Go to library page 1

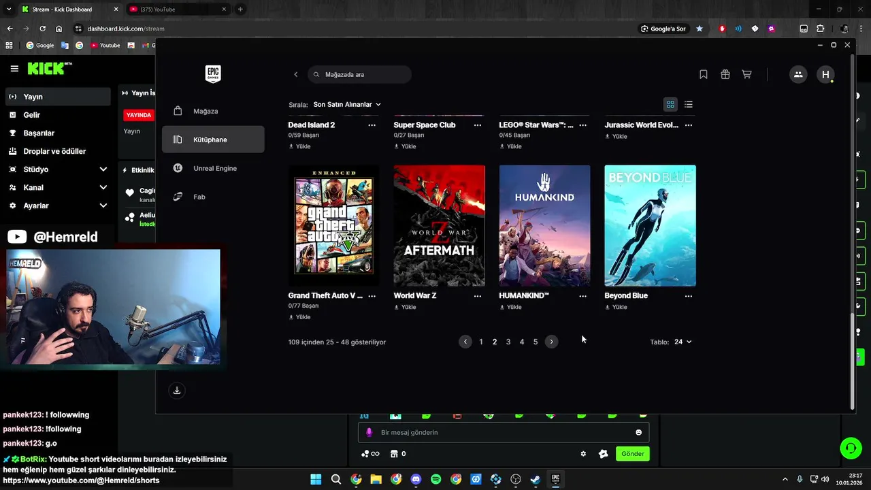(481, 342)
